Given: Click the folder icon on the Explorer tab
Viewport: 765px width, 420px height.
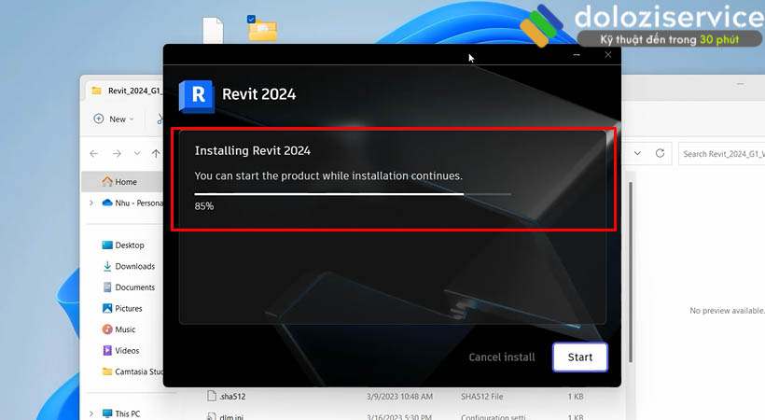Looking at the screenshot, I should [97, 91].
